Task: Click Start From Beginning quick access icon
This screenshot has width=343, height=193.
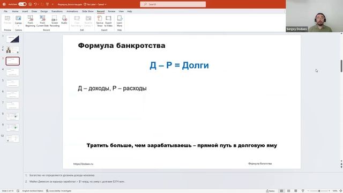Action: click(x=47, y=4)
